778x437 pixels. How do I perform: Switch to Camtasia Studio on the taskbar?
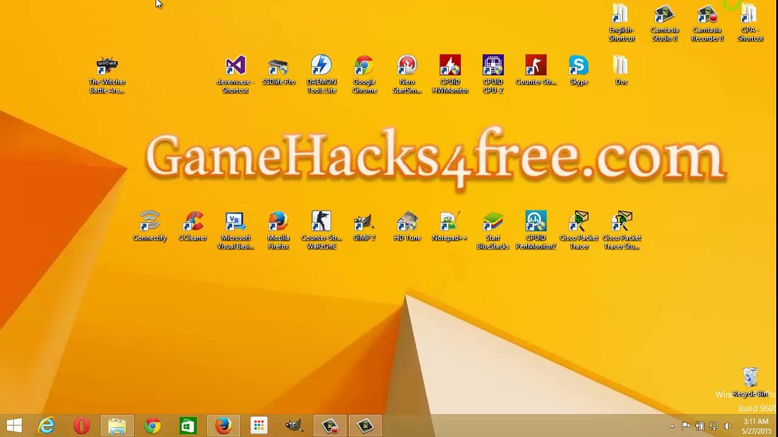pyautogui.click(x=365, y=426)
